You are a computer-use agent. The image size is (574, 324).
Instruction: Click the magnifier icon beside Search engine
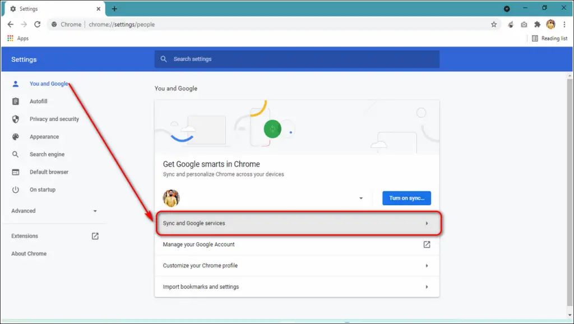(15, 155)
